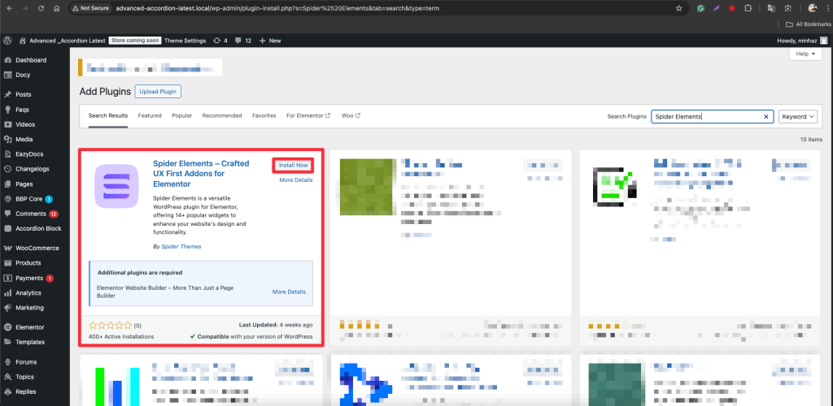Open Posts in the sidebar
833x406 pixels.
coord(24,94)
